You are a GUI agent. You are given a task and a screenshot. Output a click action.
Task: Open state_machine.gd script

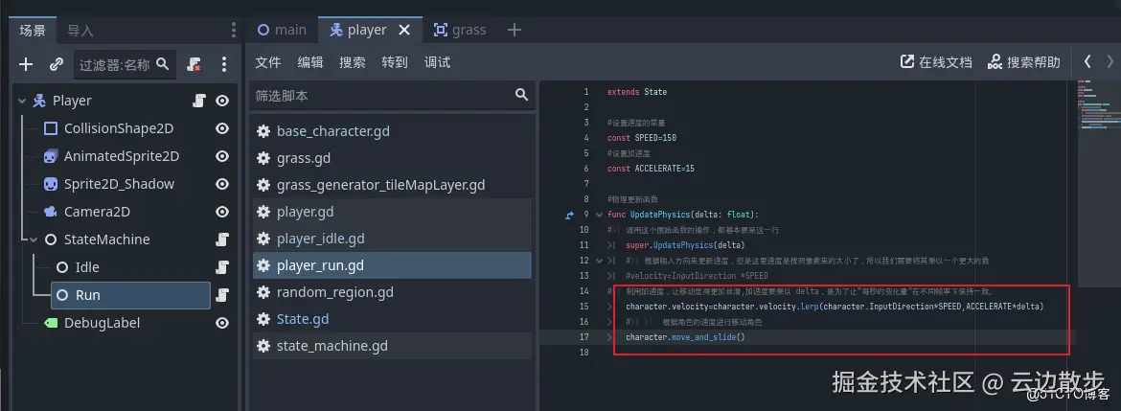(392, 346)
